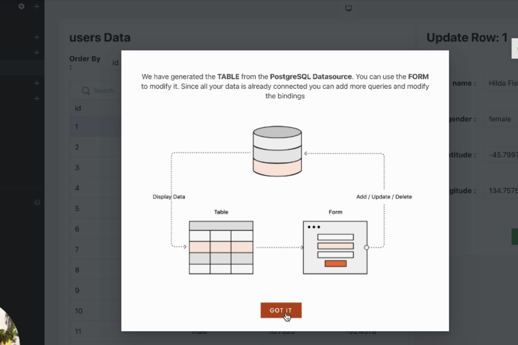Click the database cylinder illustration

click(x=277, y=151)
